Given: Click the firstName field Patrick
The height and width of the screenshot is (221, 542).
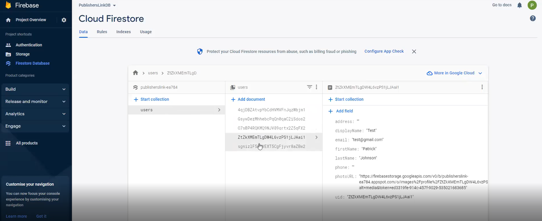Looking at the screenshot, I should pyautogui.click(x=369, y=149).
